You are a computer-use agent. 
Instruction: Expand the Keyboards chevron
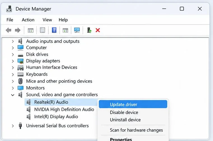coord(13,74)
